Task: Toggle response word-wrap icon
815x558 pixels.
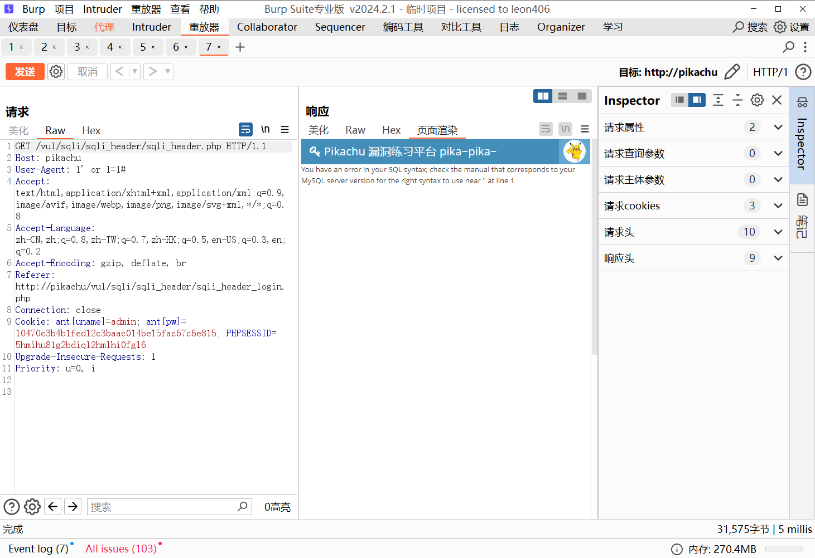Action: (x=546, y=129)
